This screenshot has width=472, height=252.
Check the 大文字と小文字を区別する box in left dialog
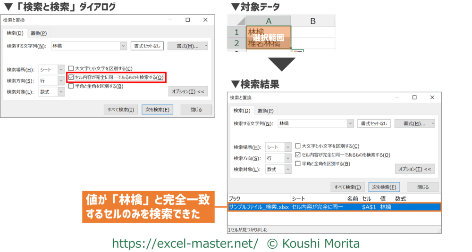tap(71, 68)
